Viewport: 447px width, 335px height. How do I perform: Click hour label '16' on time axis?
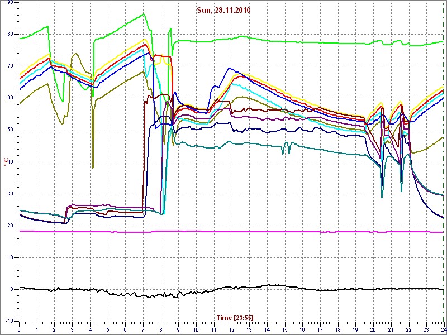pyautogui.click(x=302, y=331)
